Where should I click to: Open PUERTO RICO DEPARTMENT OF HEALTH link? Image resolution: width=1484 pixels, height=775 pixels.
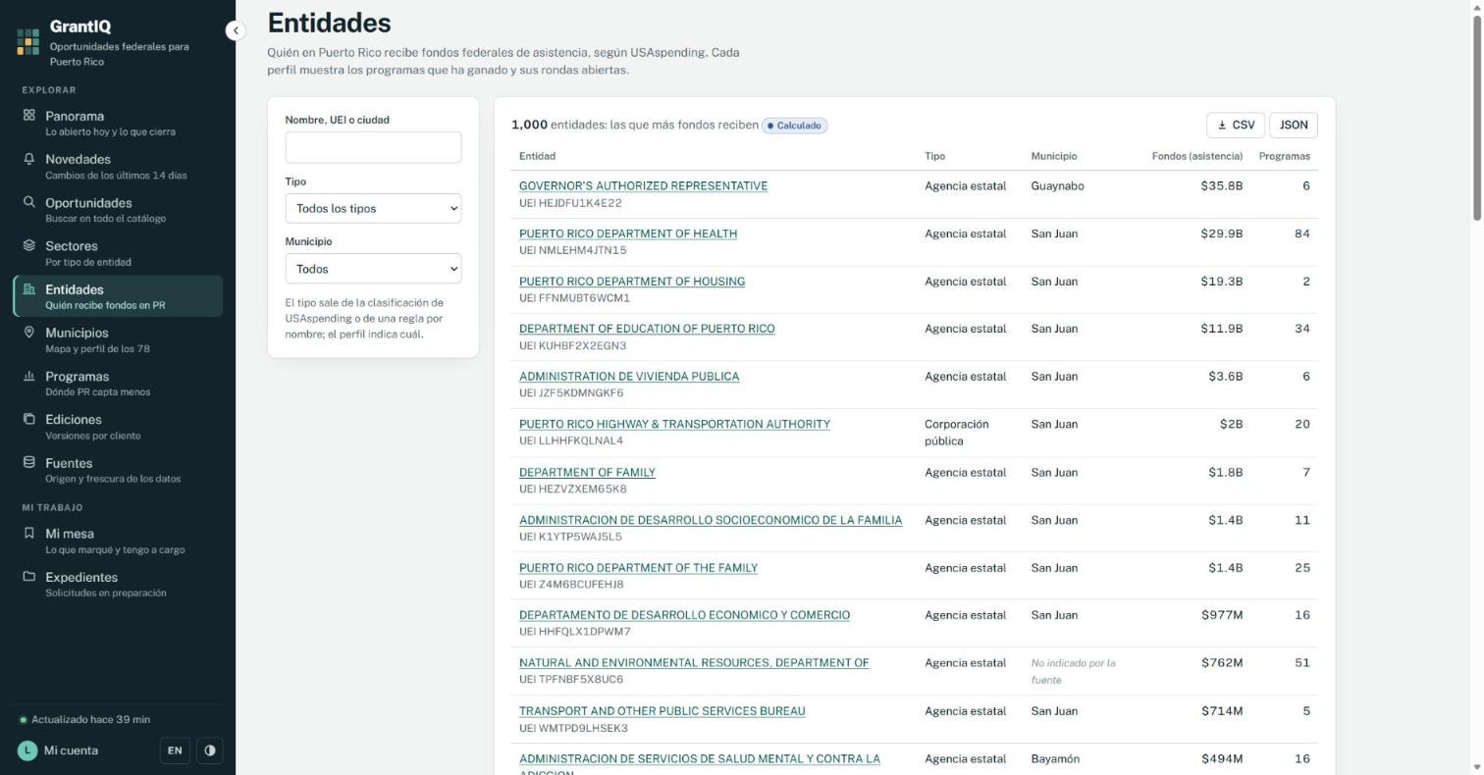(x=628, y=233)
